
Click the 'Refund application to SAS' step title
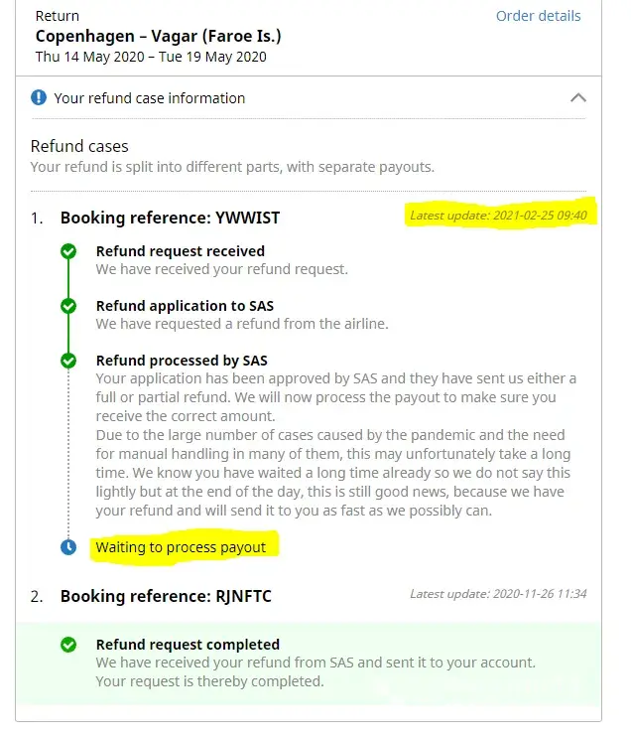pos(185,306)
